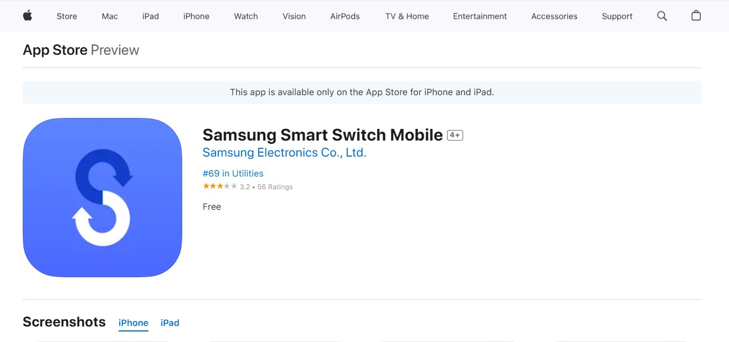Open the Watch menu
The width and height of the screenshot is (729, 342).
pyautogui.click(x=246, y=16)
